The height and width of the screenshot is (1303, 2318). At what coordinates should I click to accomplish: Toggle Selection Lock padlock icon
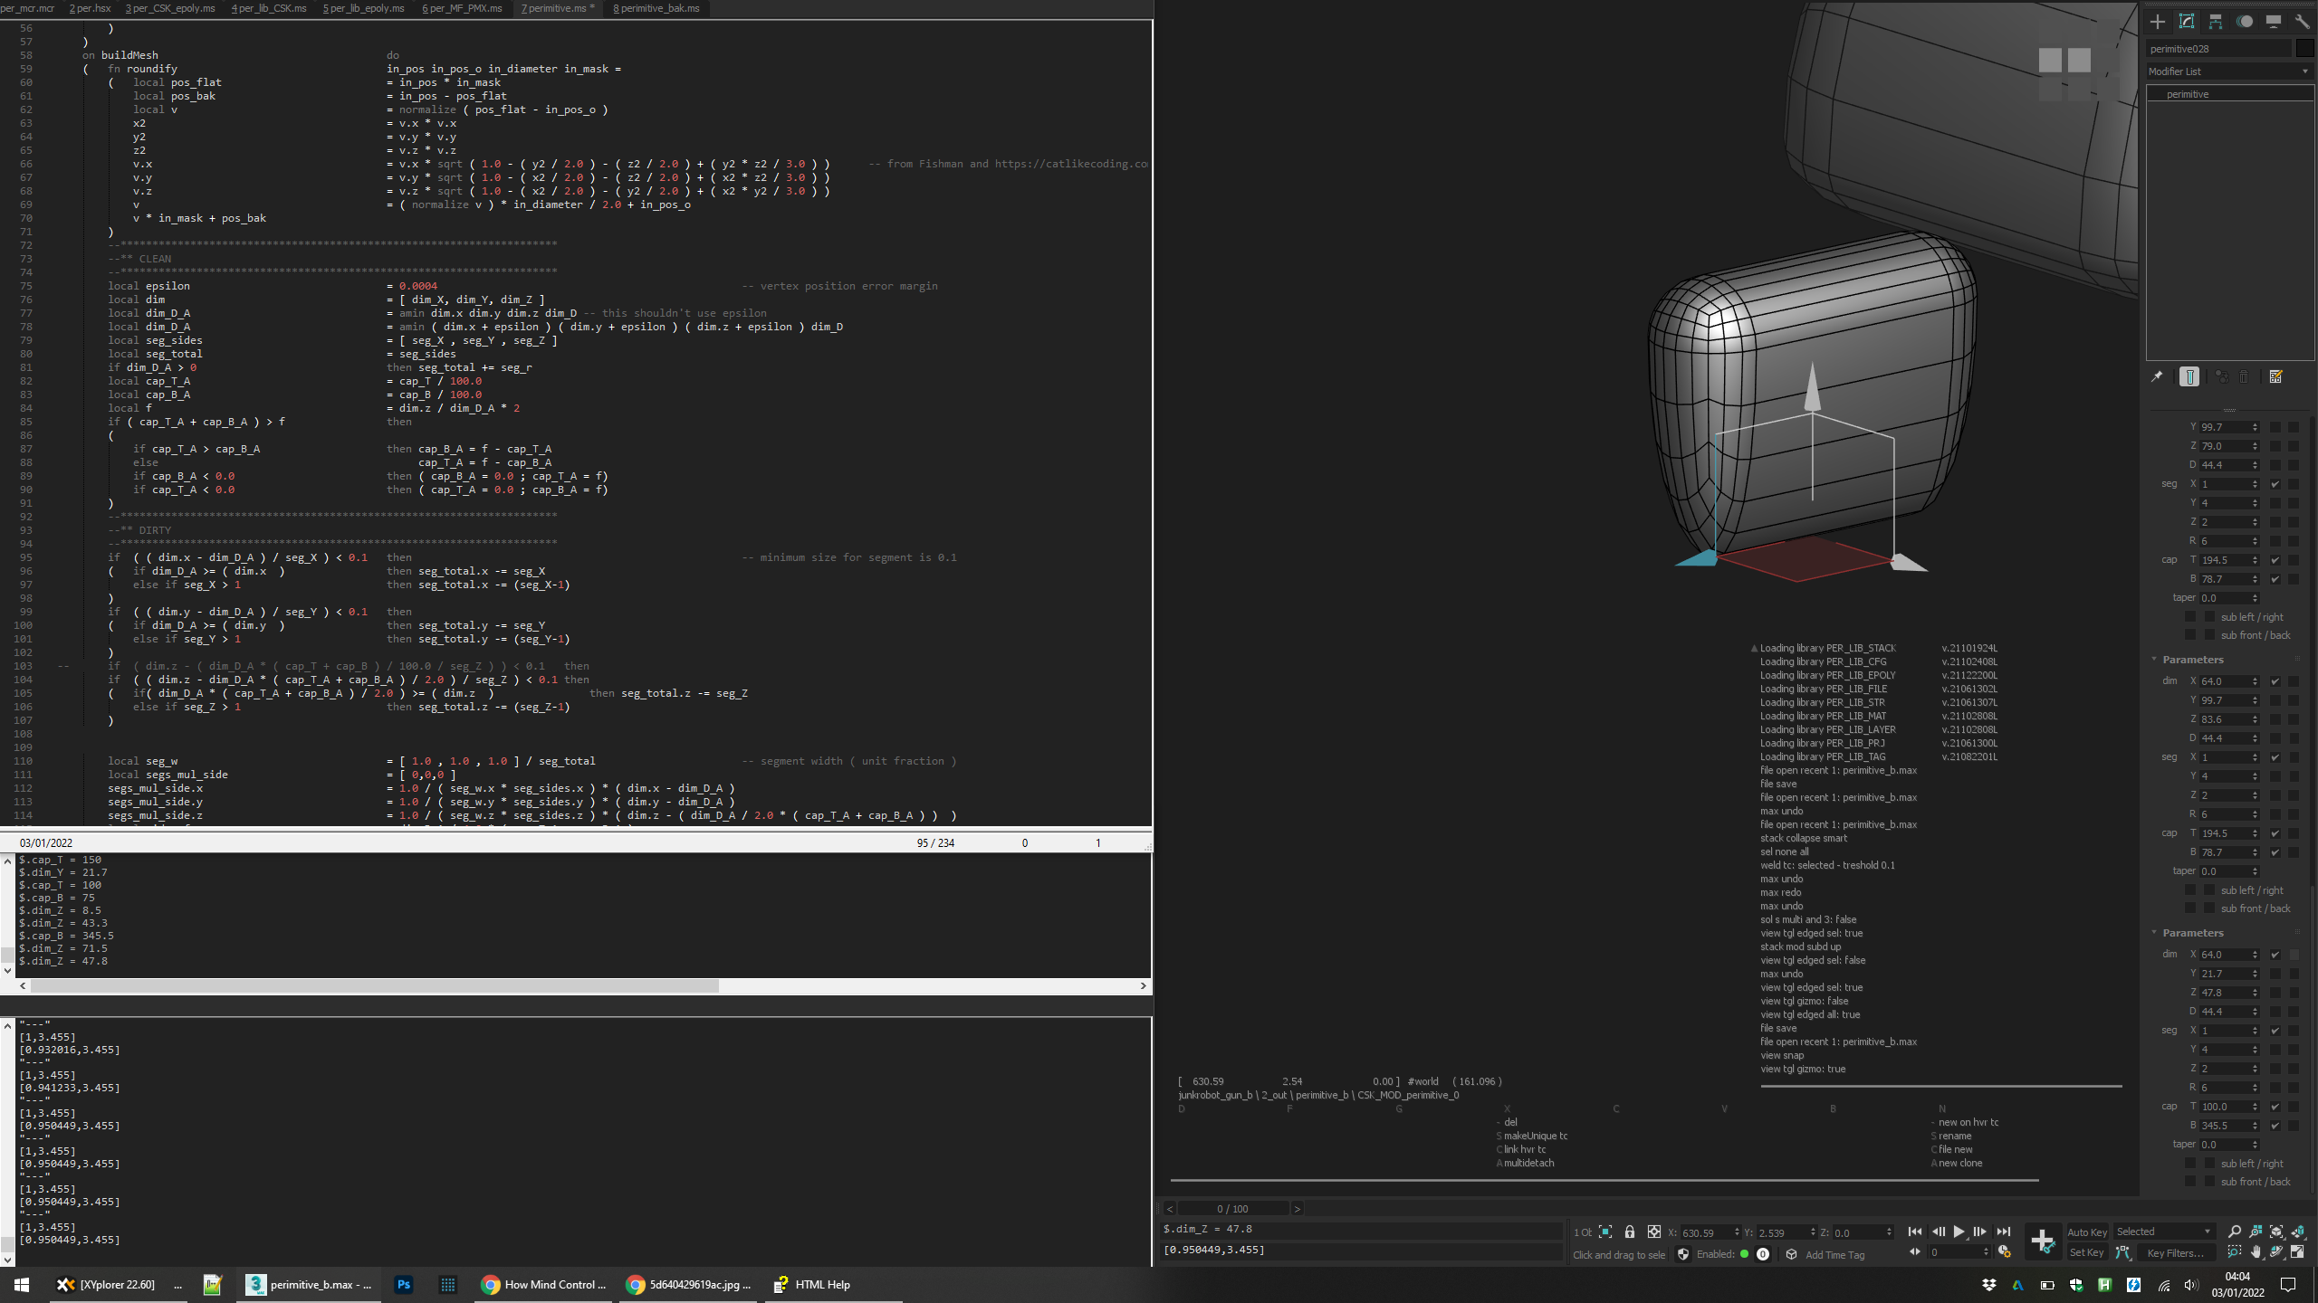[x=1630, y=1232]
